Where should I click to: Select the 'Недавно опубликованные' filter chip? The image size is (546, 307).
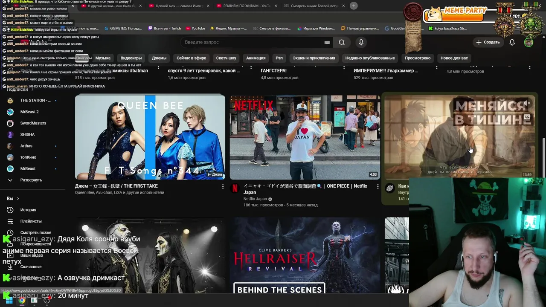pos(370,58)
